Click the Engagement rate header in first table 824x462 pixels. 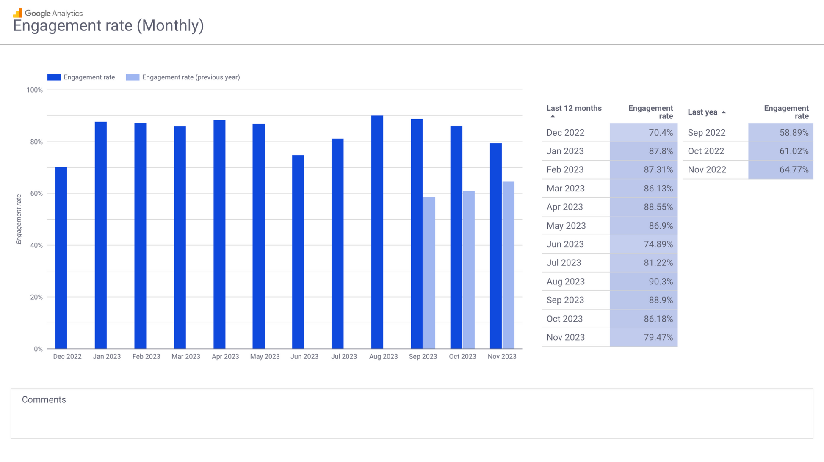coord(650,112)
